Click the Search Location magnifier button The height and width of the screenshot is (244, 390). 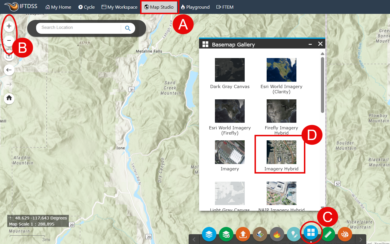tap(127, 28)
